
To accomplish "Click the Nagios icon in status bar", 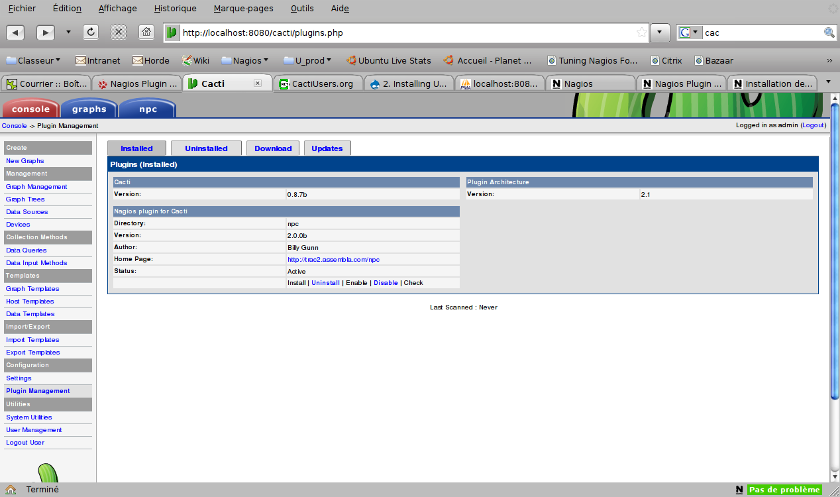I will 739,490.
